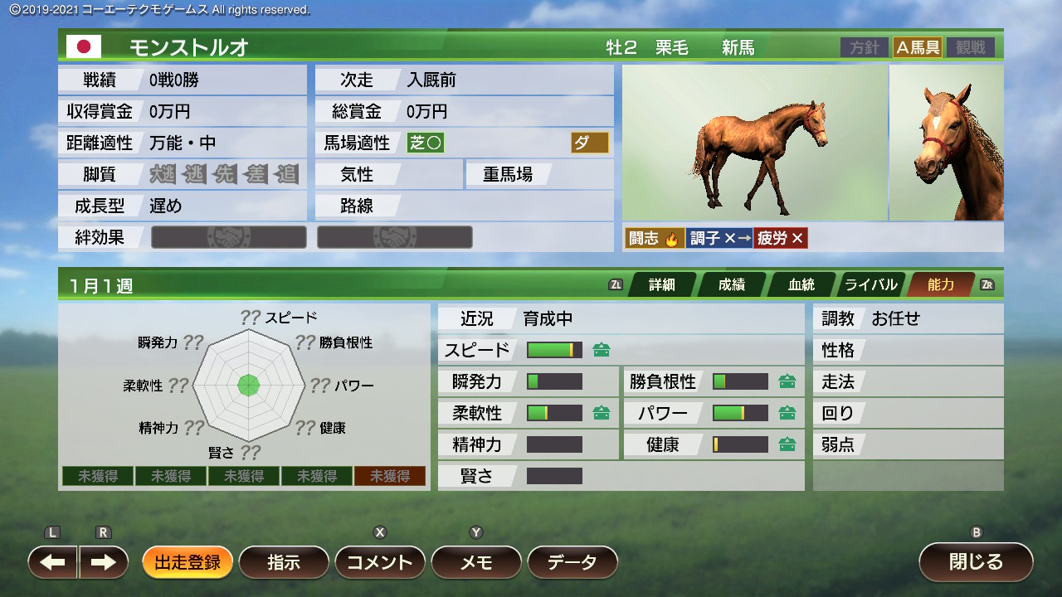Click the horse head portrait
The image size is (1062, 597).
947,143
